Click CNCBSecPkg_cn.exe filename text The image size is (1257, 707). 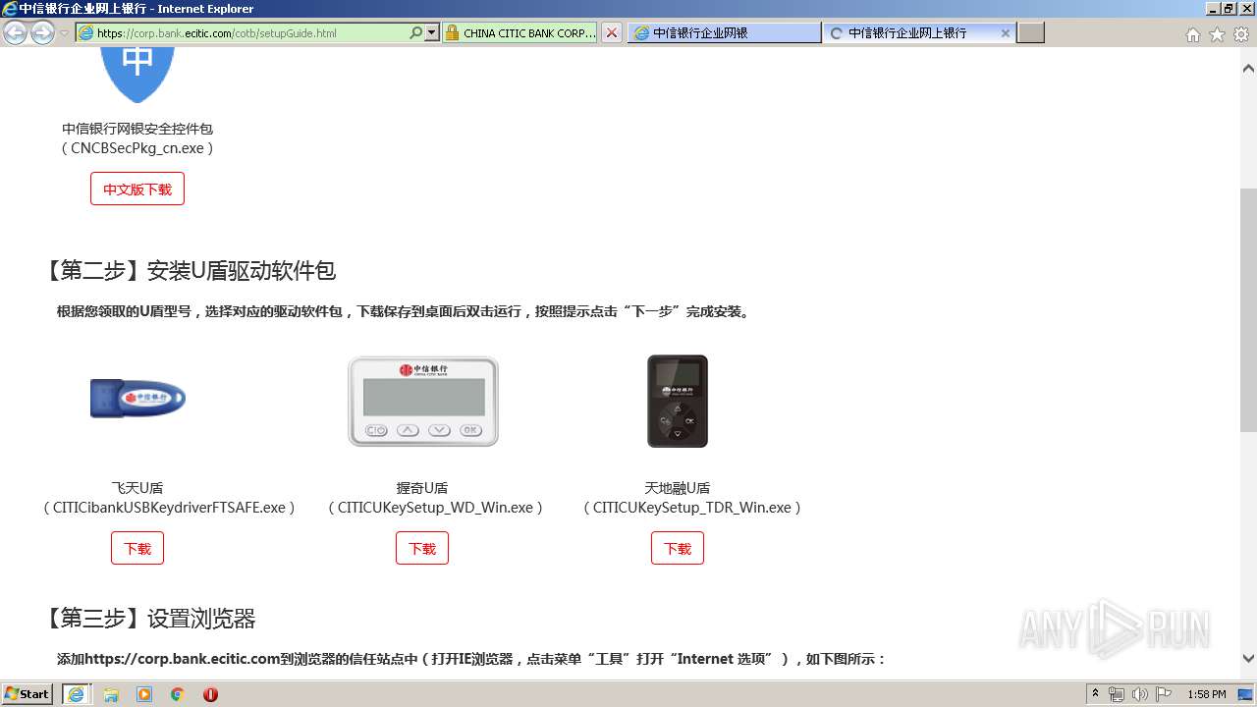[137, 148]
